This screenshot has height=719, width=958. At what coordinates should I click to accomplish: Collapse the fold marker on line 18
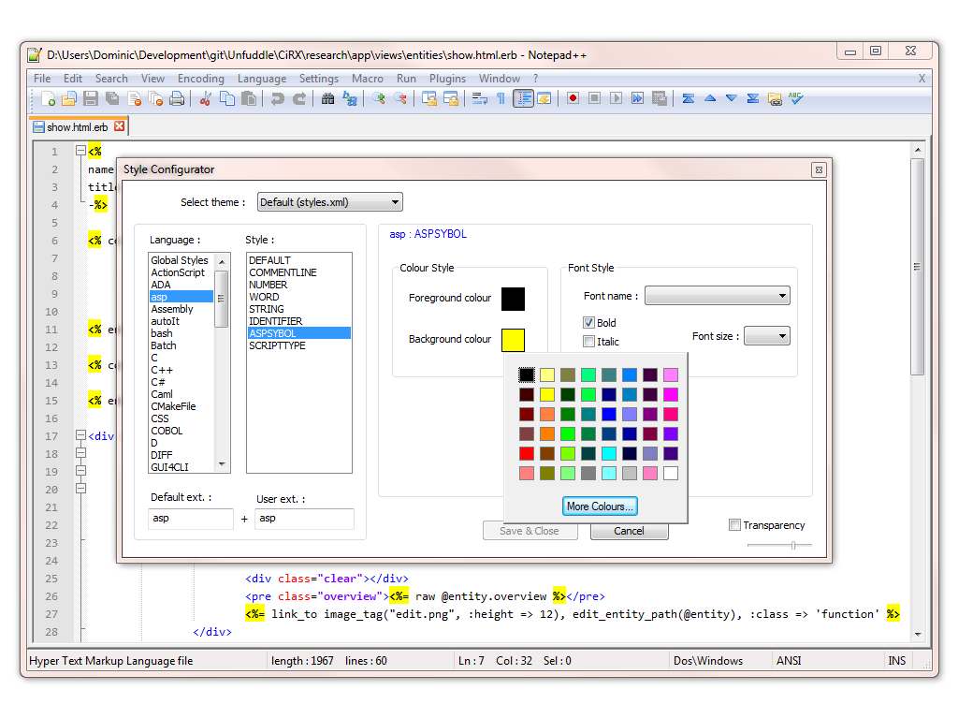click(80, 453)
